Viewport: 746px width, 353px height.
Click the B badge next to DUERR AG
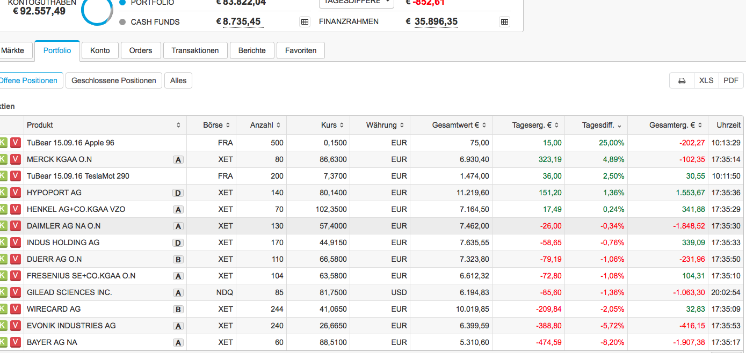[x=178, y=260]
